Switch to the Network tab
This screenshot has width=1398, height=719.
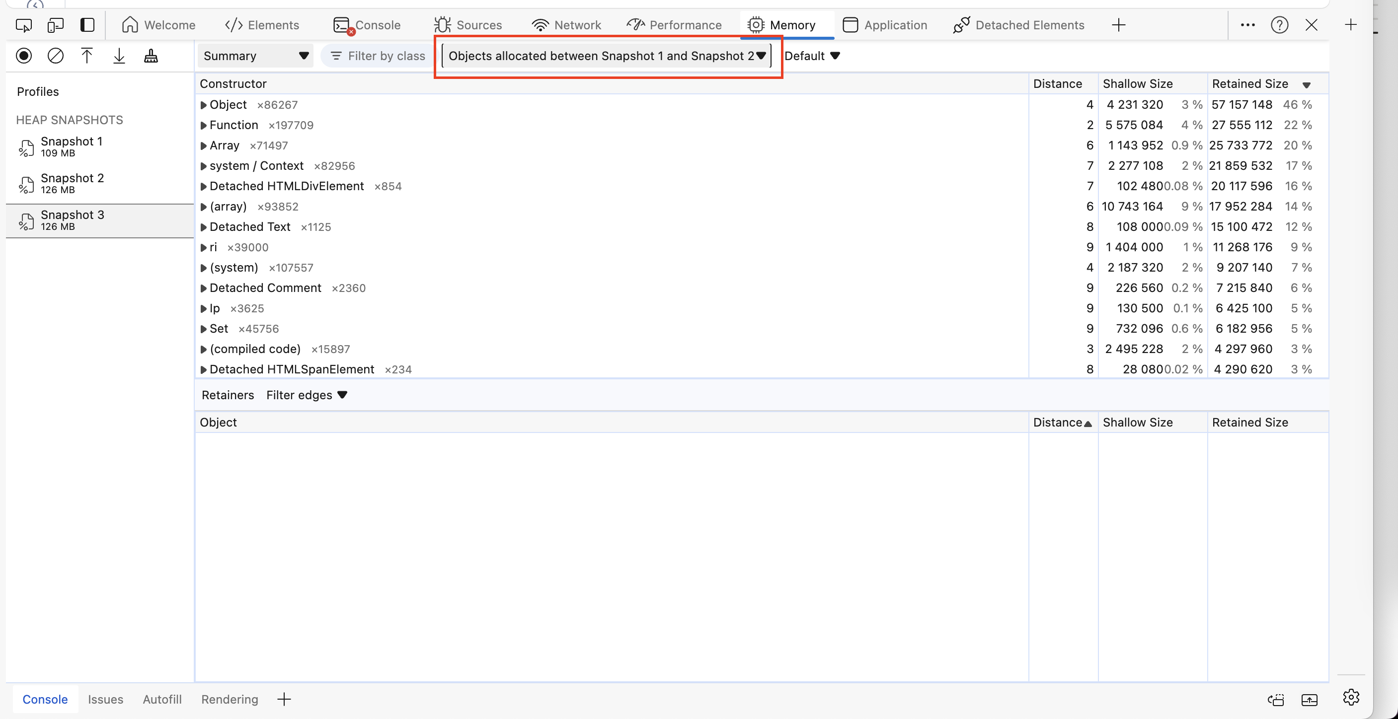(x=566, y=25)
